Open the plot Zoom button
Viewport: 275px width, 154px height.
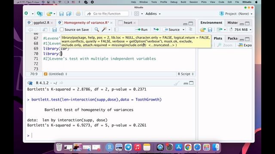(225, 45)
